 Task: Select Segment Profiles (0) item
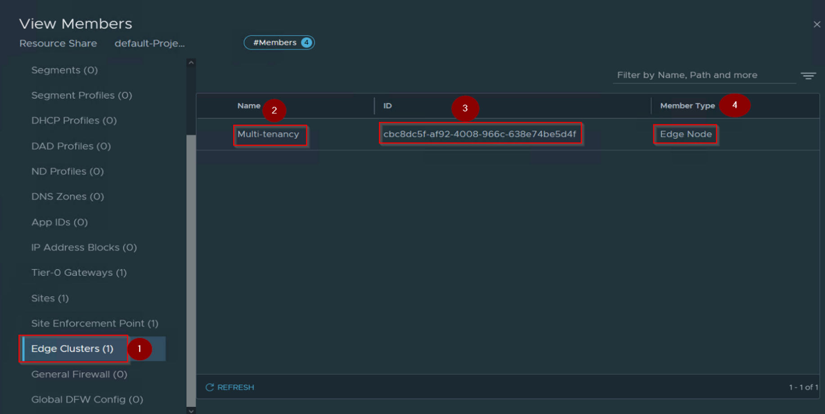pos(81,95)
